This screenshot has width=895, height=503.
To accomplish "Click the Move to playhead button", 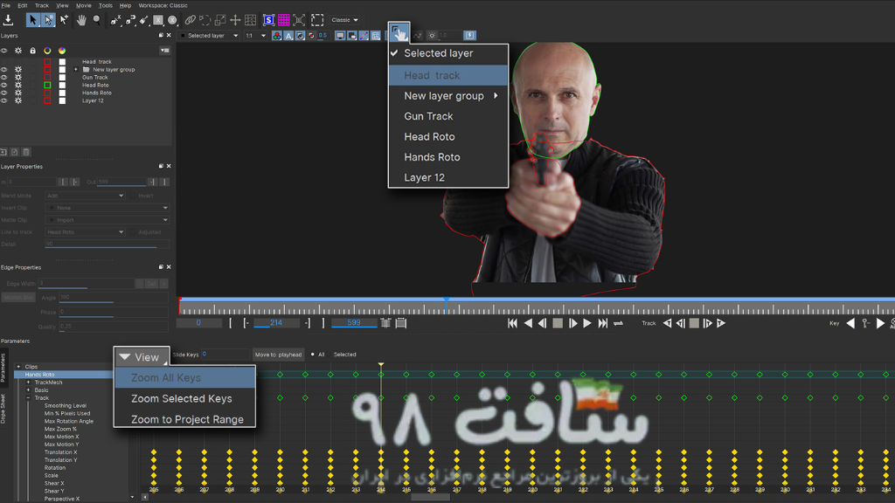I will 278,355.
